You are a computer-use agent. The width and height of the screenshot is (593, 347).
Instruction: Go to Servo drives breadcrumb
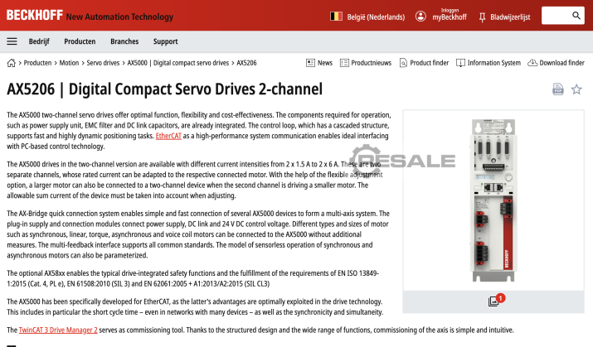pos(103,63)
